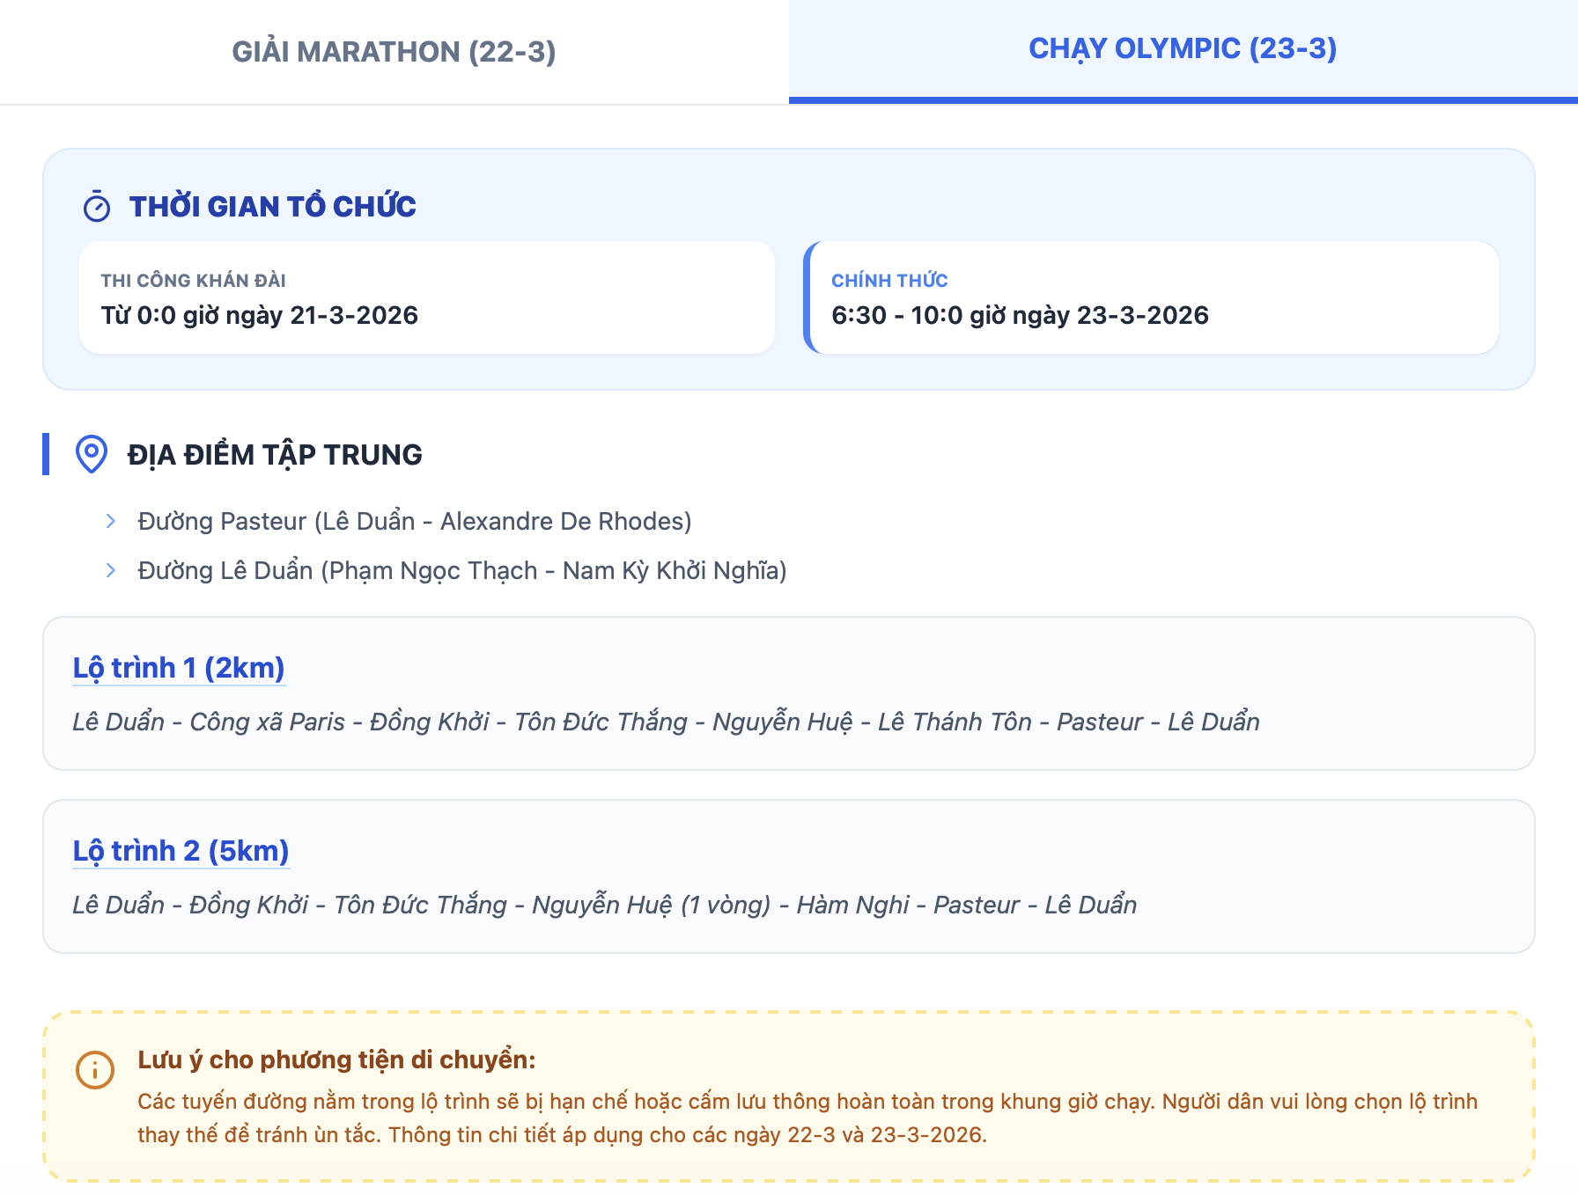Click the blue vertical bar next to ĐỊA ĐIỂM TẬP TRUNG

point(47,454)
